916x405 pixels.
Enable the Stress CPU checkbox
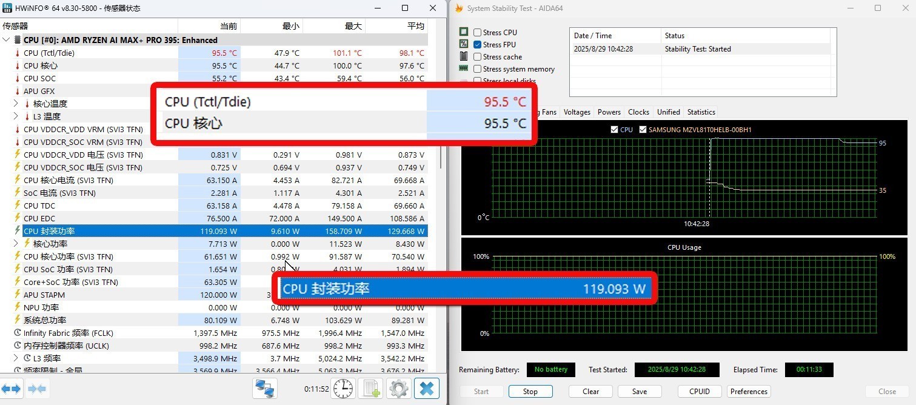pos(478,33)
